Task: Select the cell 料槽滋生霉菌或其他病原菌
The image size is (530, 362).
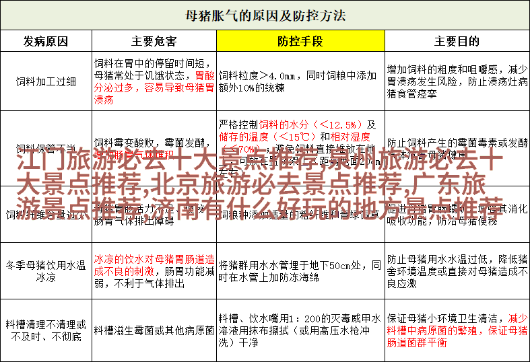Action: point(154,330)
